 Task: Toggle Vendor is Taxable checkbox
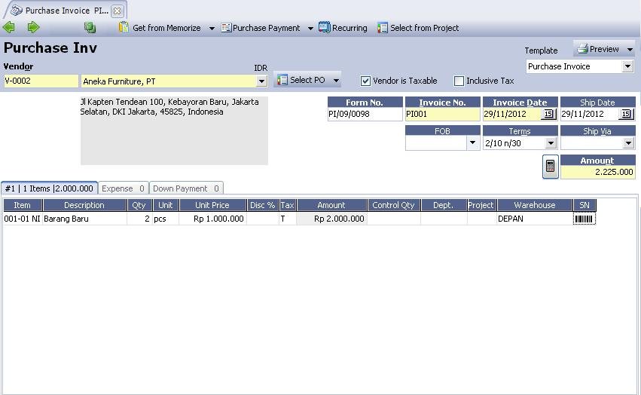(x=365, y=81)
